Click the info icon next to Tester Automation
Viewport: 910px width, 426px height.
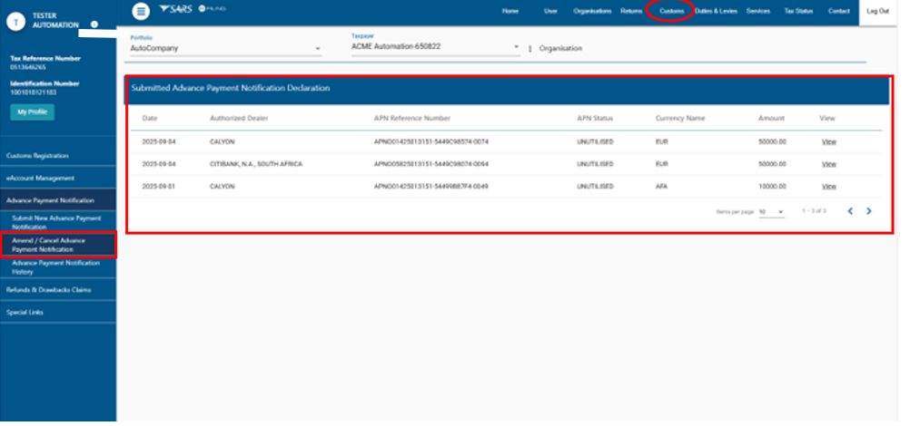pos(94,24)
